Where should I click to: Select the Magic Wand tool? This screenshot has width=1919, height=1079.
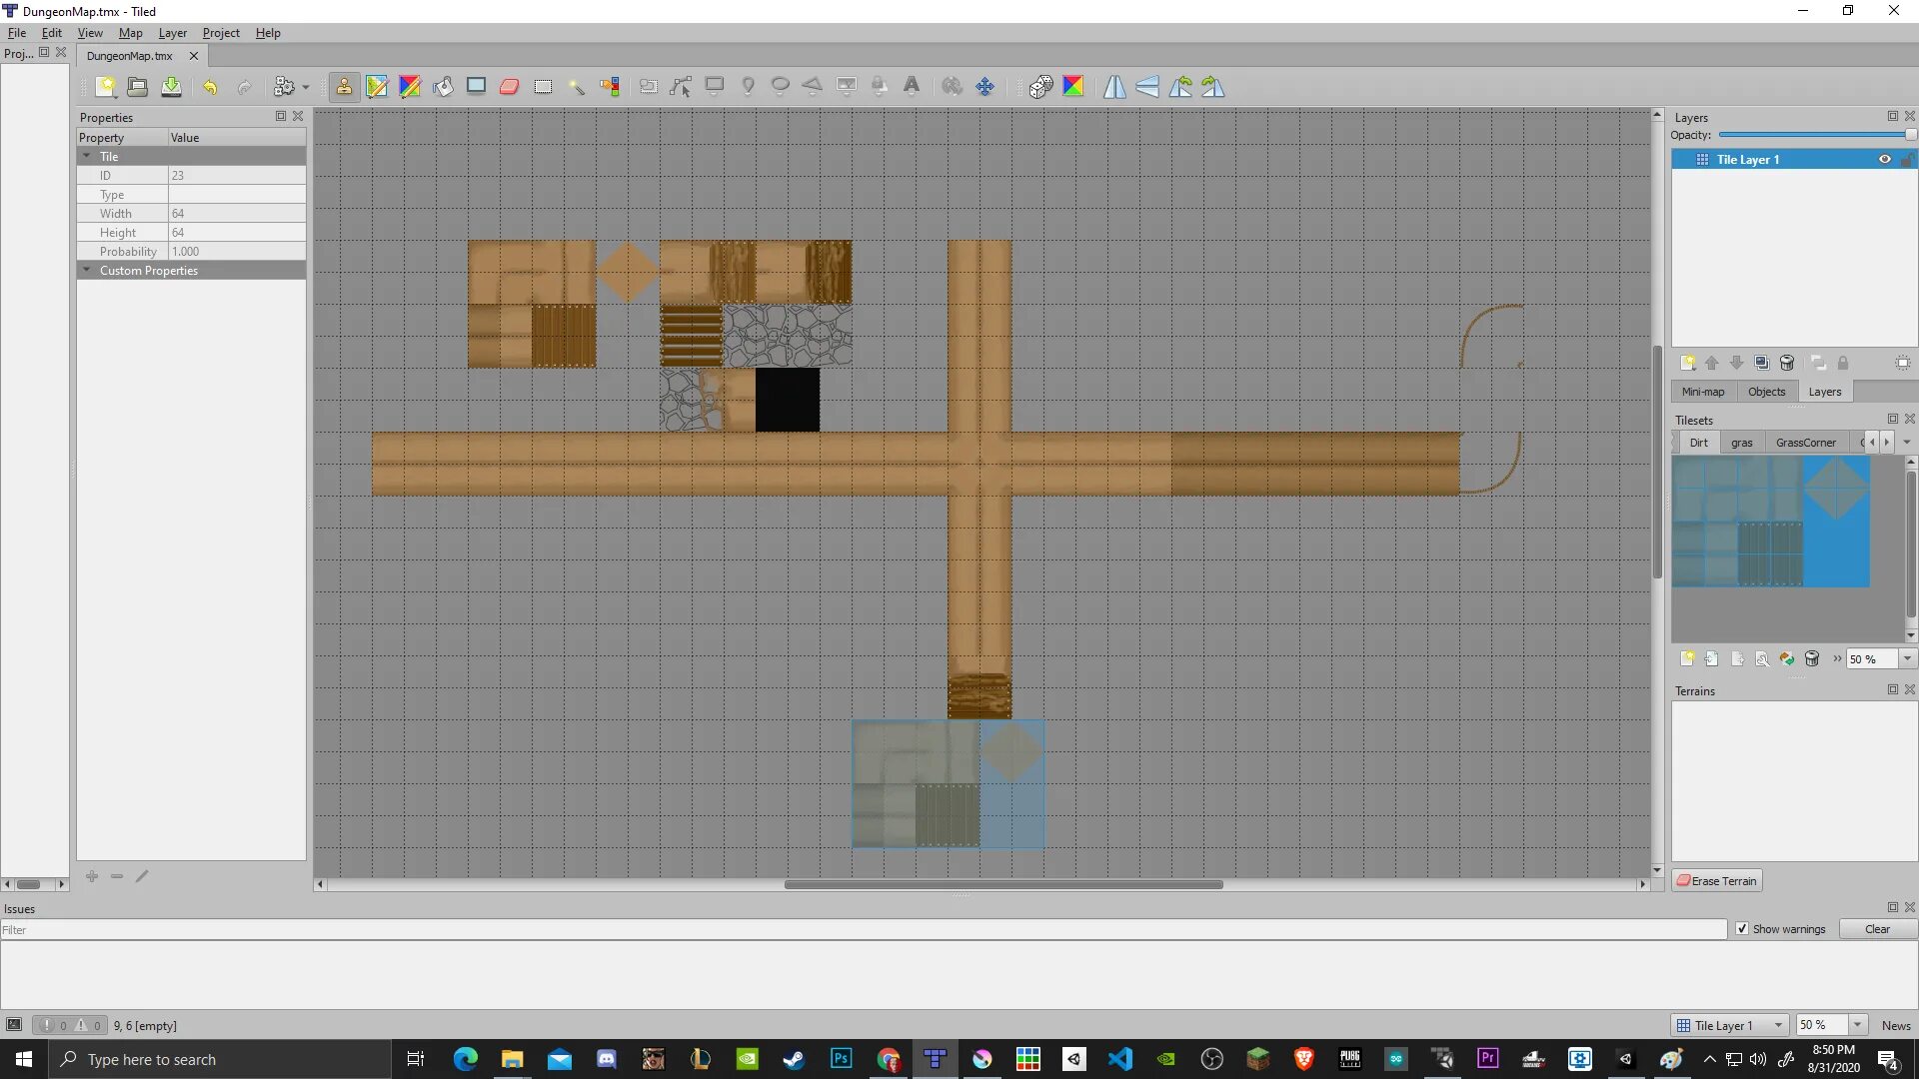(x=576, y=87)
